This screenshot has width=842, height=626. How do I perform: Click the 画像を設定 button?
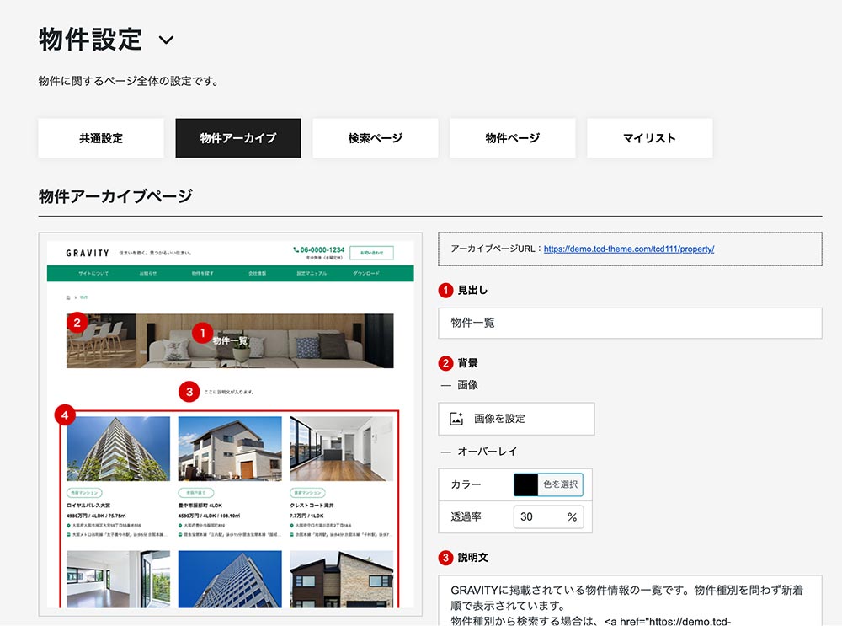pyautogui.click(x=516, y=419)
